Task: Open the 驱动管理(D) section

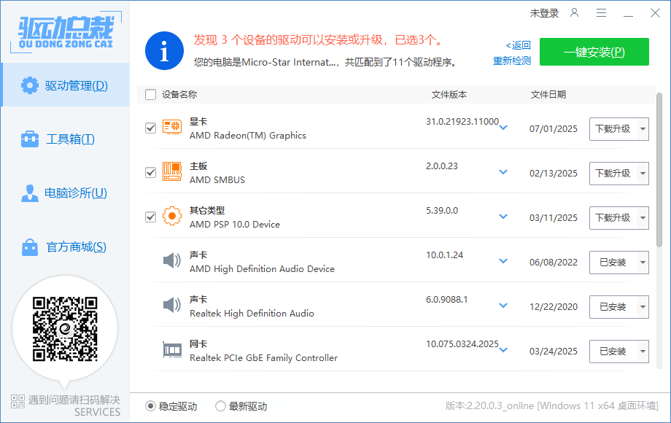Action: (x=66, y=85)
